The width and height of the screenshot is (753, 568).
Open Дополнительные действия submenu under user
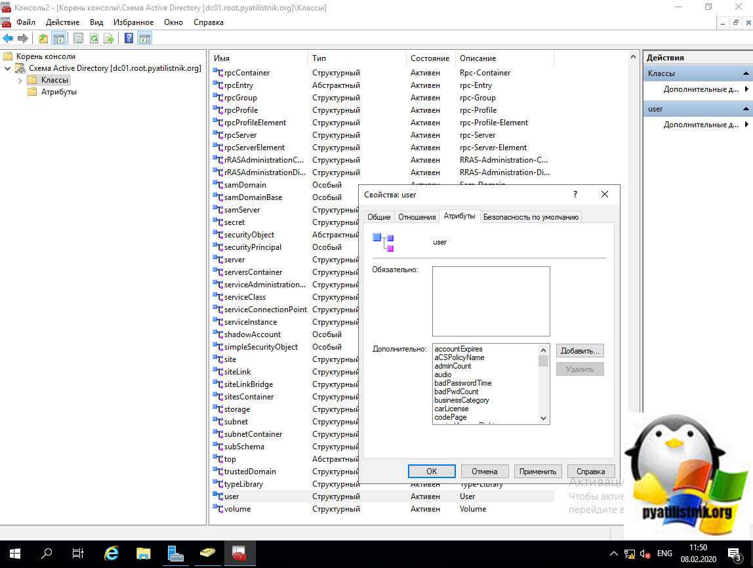[x=746, y=125]
